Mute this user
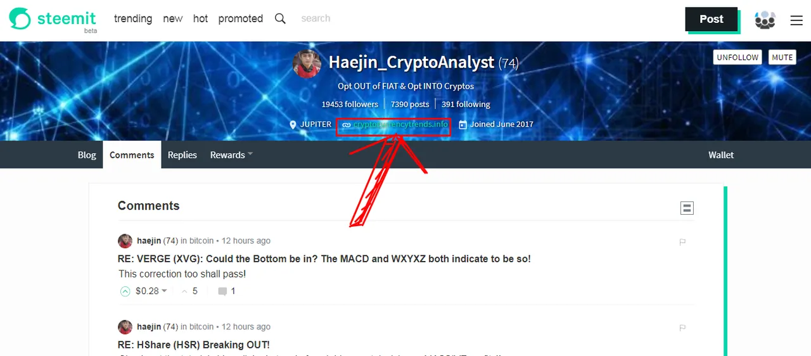The height and width of the screenshot is (356, 811). [x=782, y=57]
